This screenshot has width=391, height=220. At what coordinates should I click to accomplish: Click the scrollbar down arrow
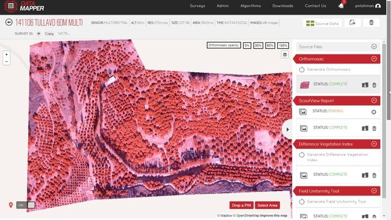[384, 216]
